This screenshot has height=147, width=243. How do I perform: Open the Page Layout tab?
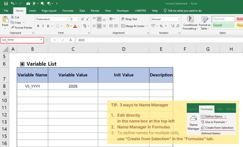point(49,11)
